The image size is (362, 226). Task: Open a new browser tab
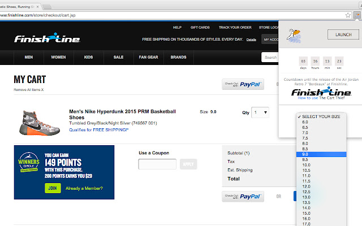(47, 7)
